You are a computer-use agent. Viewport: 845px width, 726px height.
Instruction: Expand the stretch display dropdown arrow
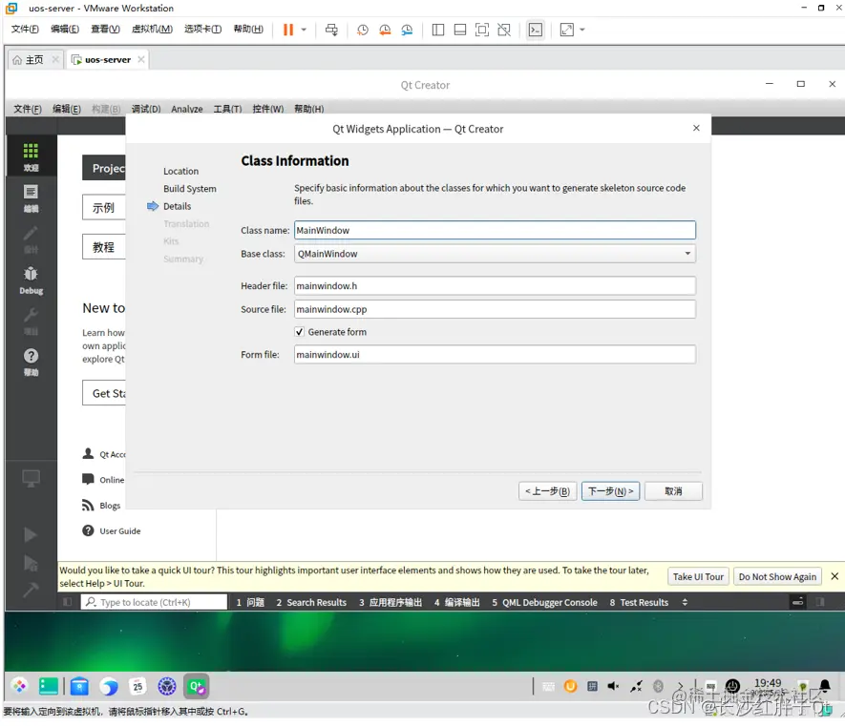[582, 30]
